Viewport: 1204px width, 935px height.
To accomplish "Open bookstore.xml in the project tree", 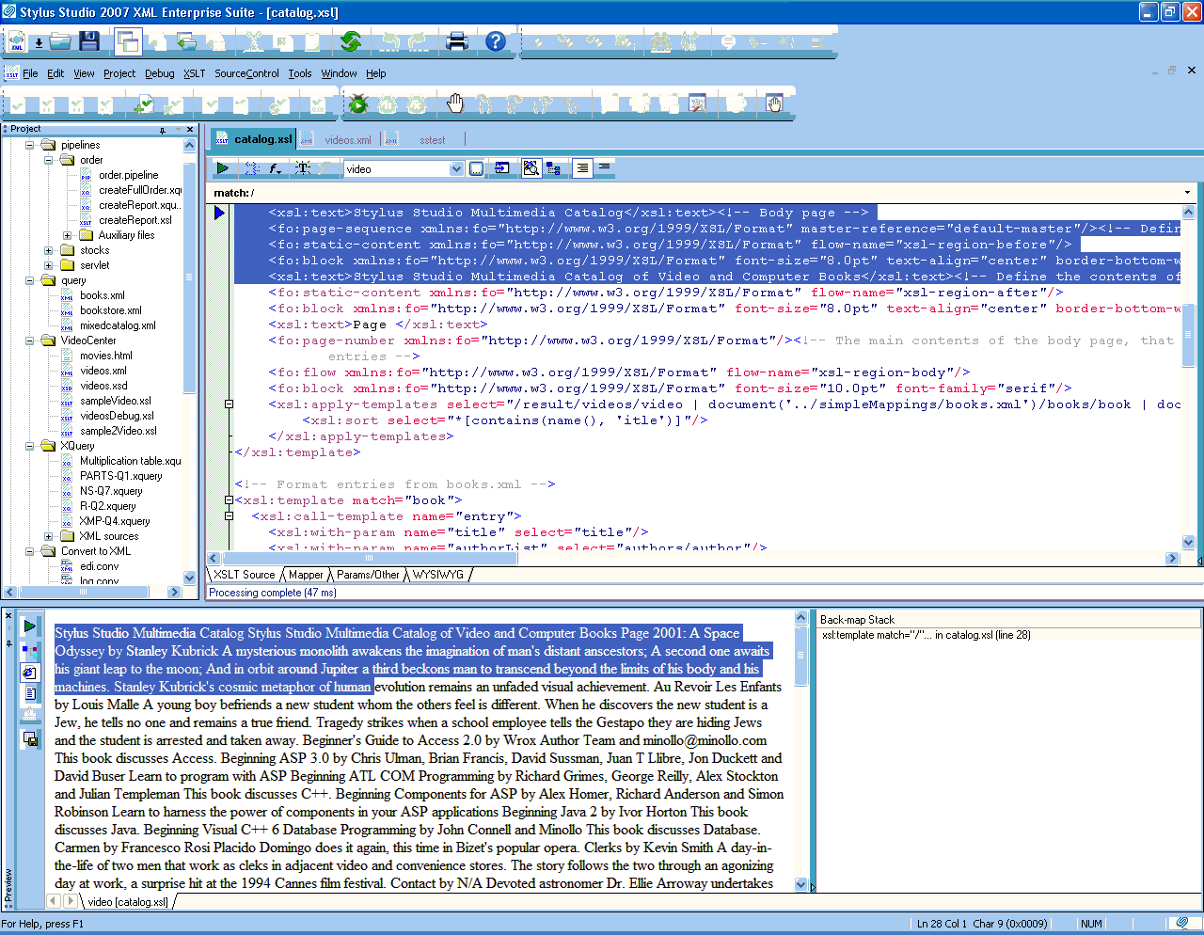I will (110, 310).
